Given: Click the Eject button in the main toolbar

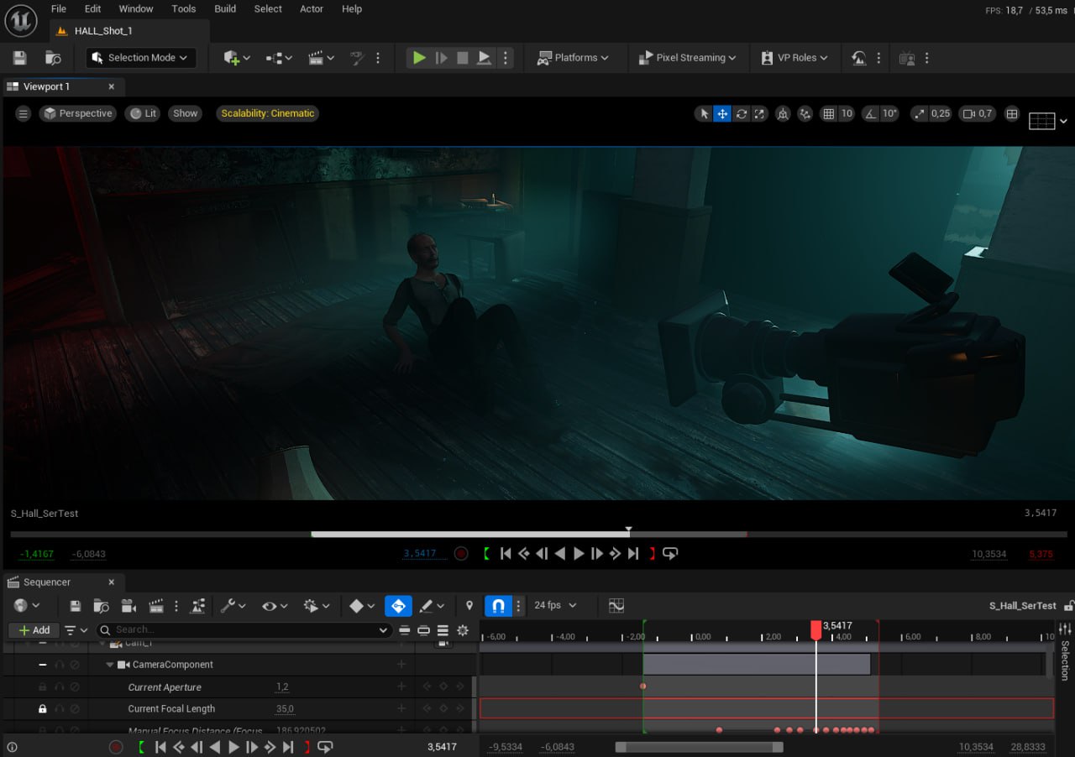Looking at the screenshot, I should 485,58.
